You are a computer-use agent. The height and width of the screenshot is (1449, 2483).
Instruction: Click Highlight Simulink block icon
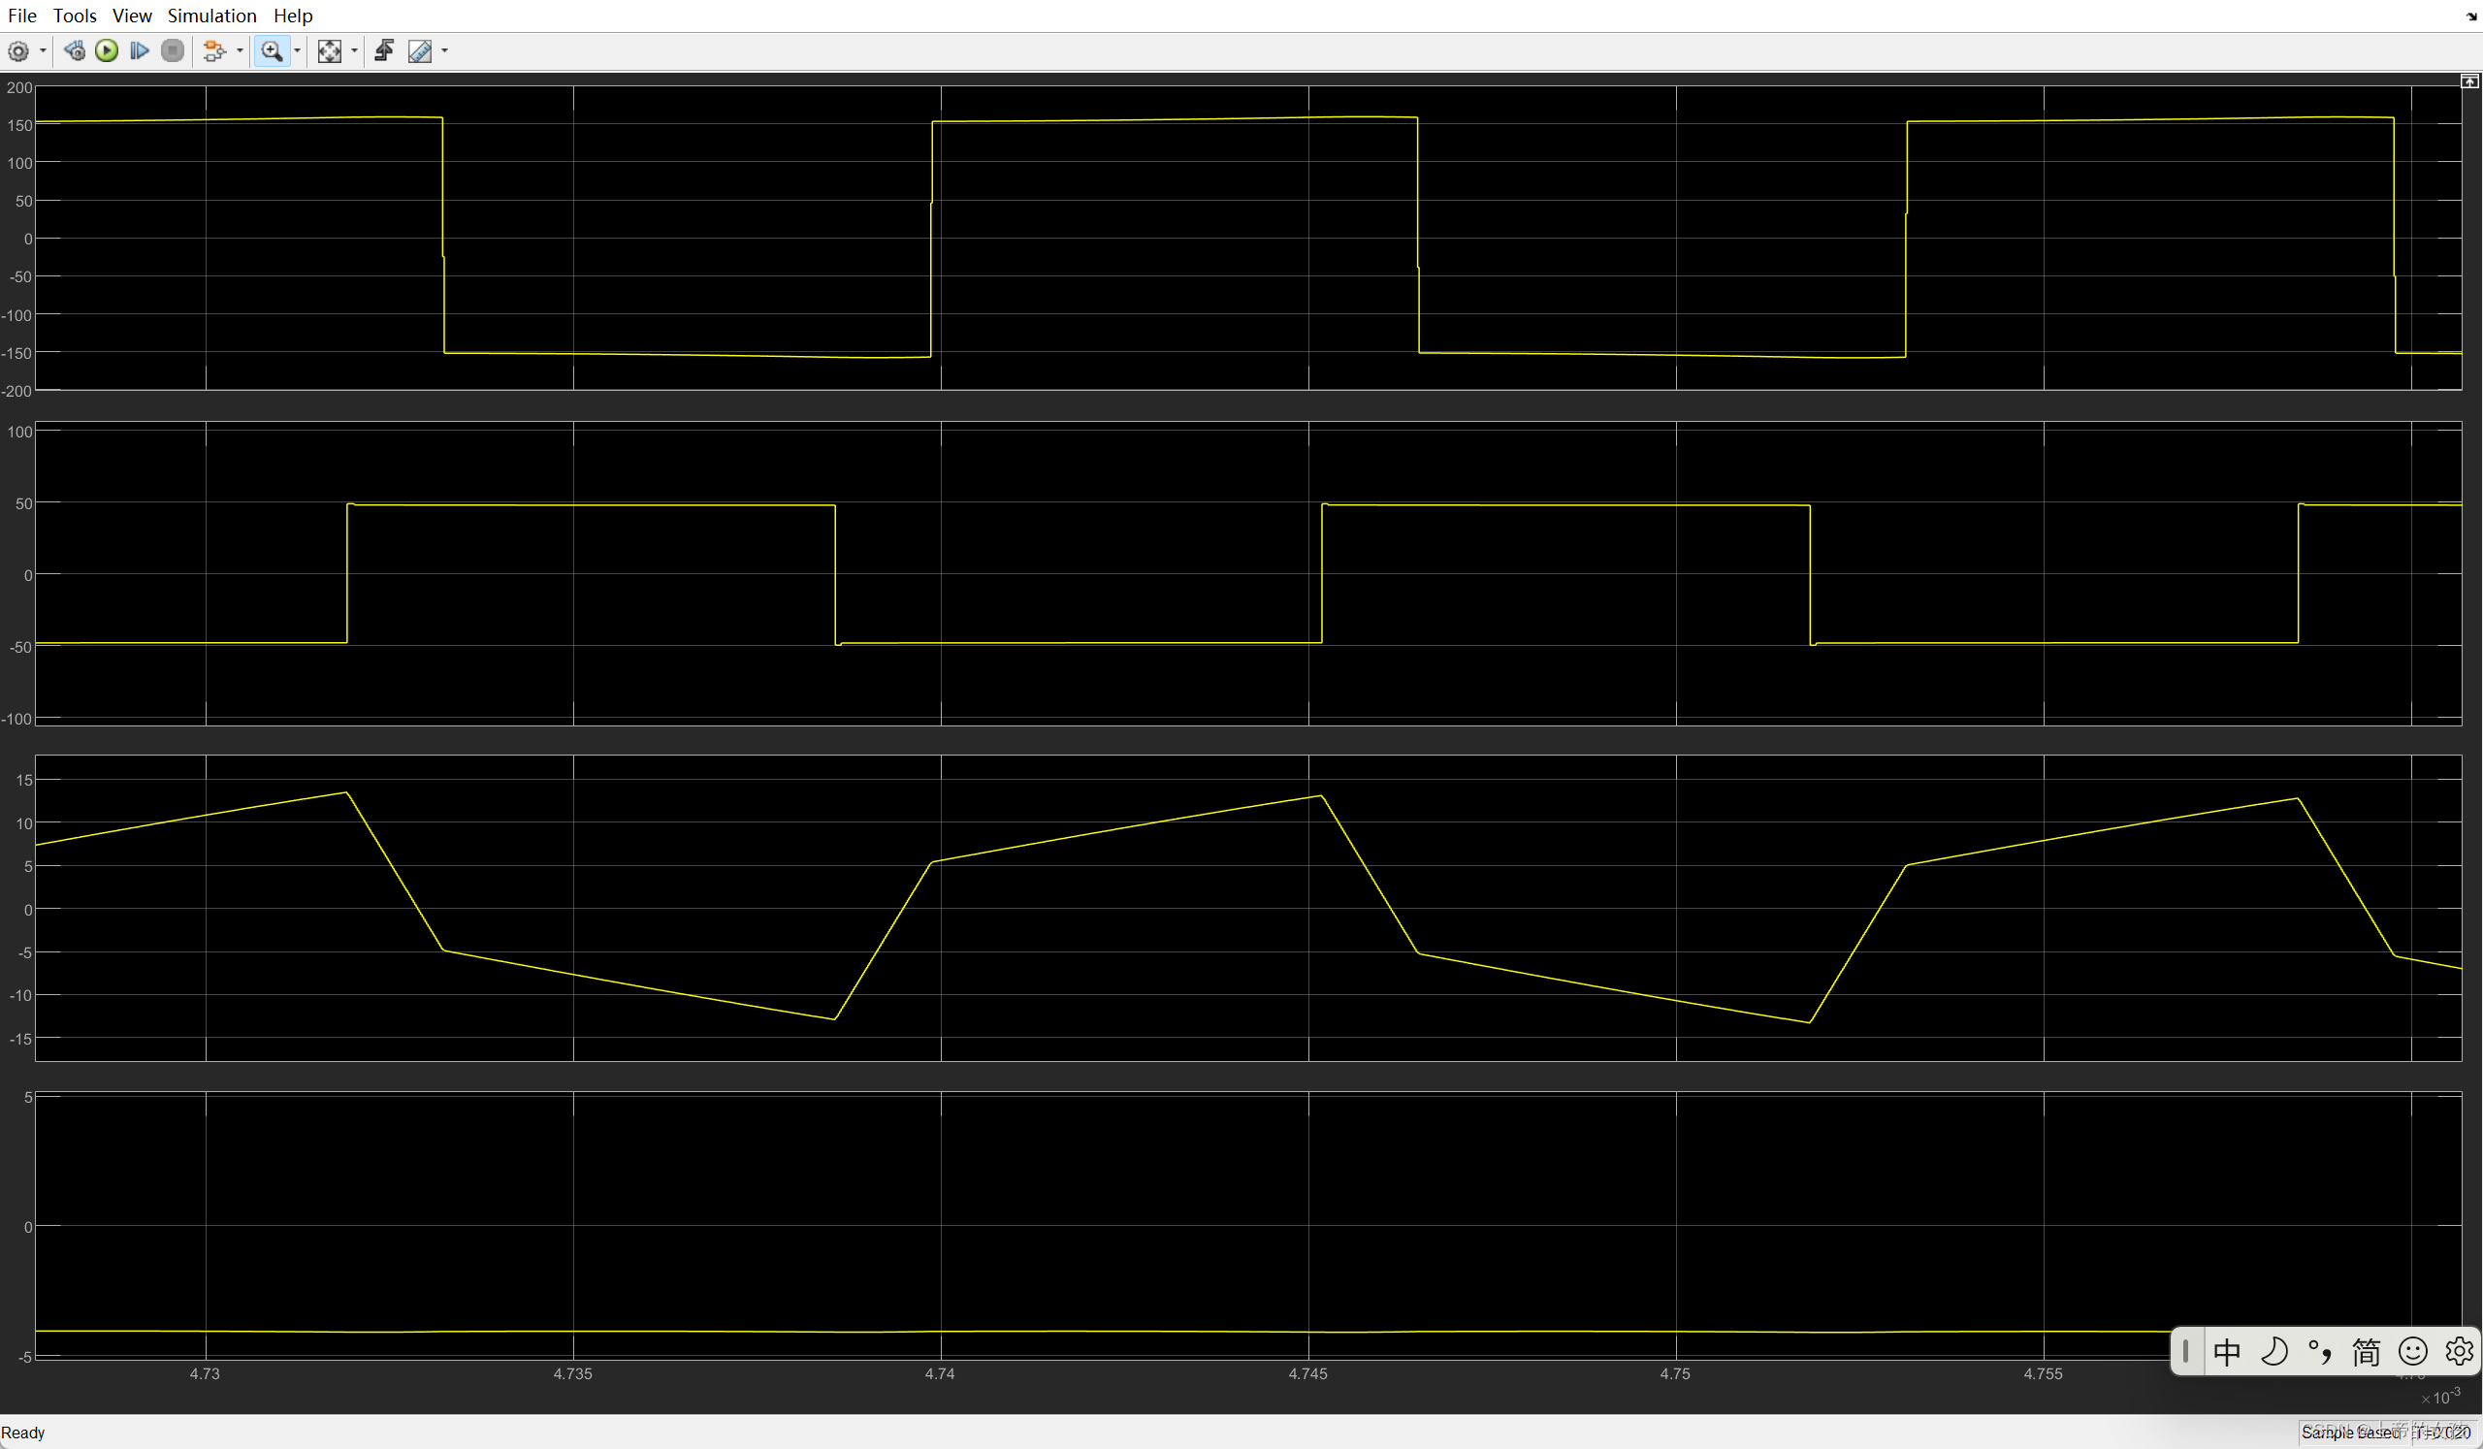(213, 51)
